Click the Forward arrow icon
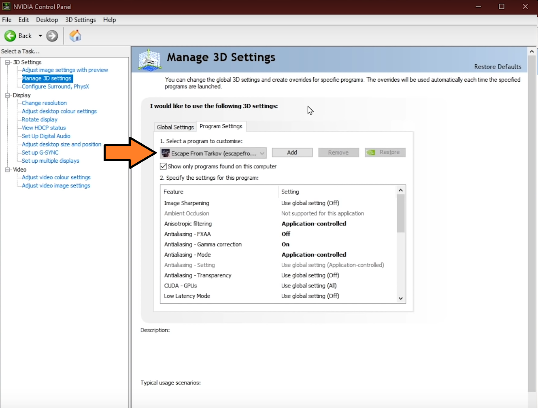Screen dimensions: 538x408 click(52, 36)
